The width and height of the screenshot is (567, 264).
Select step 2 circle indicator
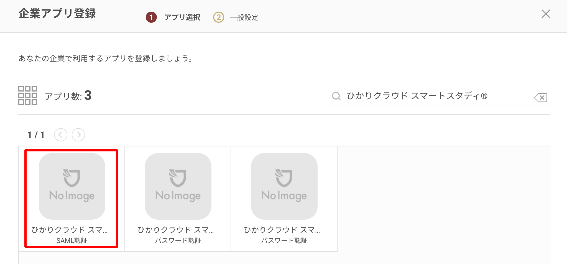[x=219, y=17]
